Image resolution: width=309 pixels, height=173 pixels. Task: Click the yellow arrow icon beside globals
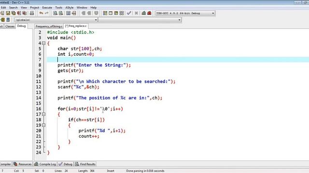click(2, 20)
